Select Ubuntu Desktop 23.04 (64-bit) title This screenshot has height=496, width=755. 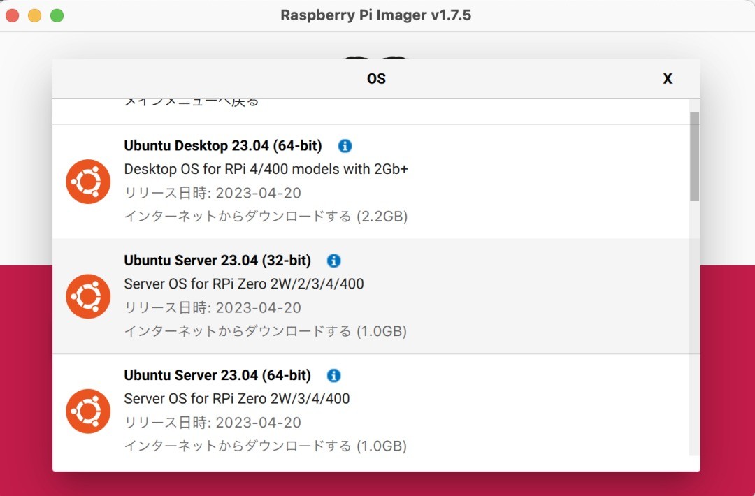pos(223,146)
